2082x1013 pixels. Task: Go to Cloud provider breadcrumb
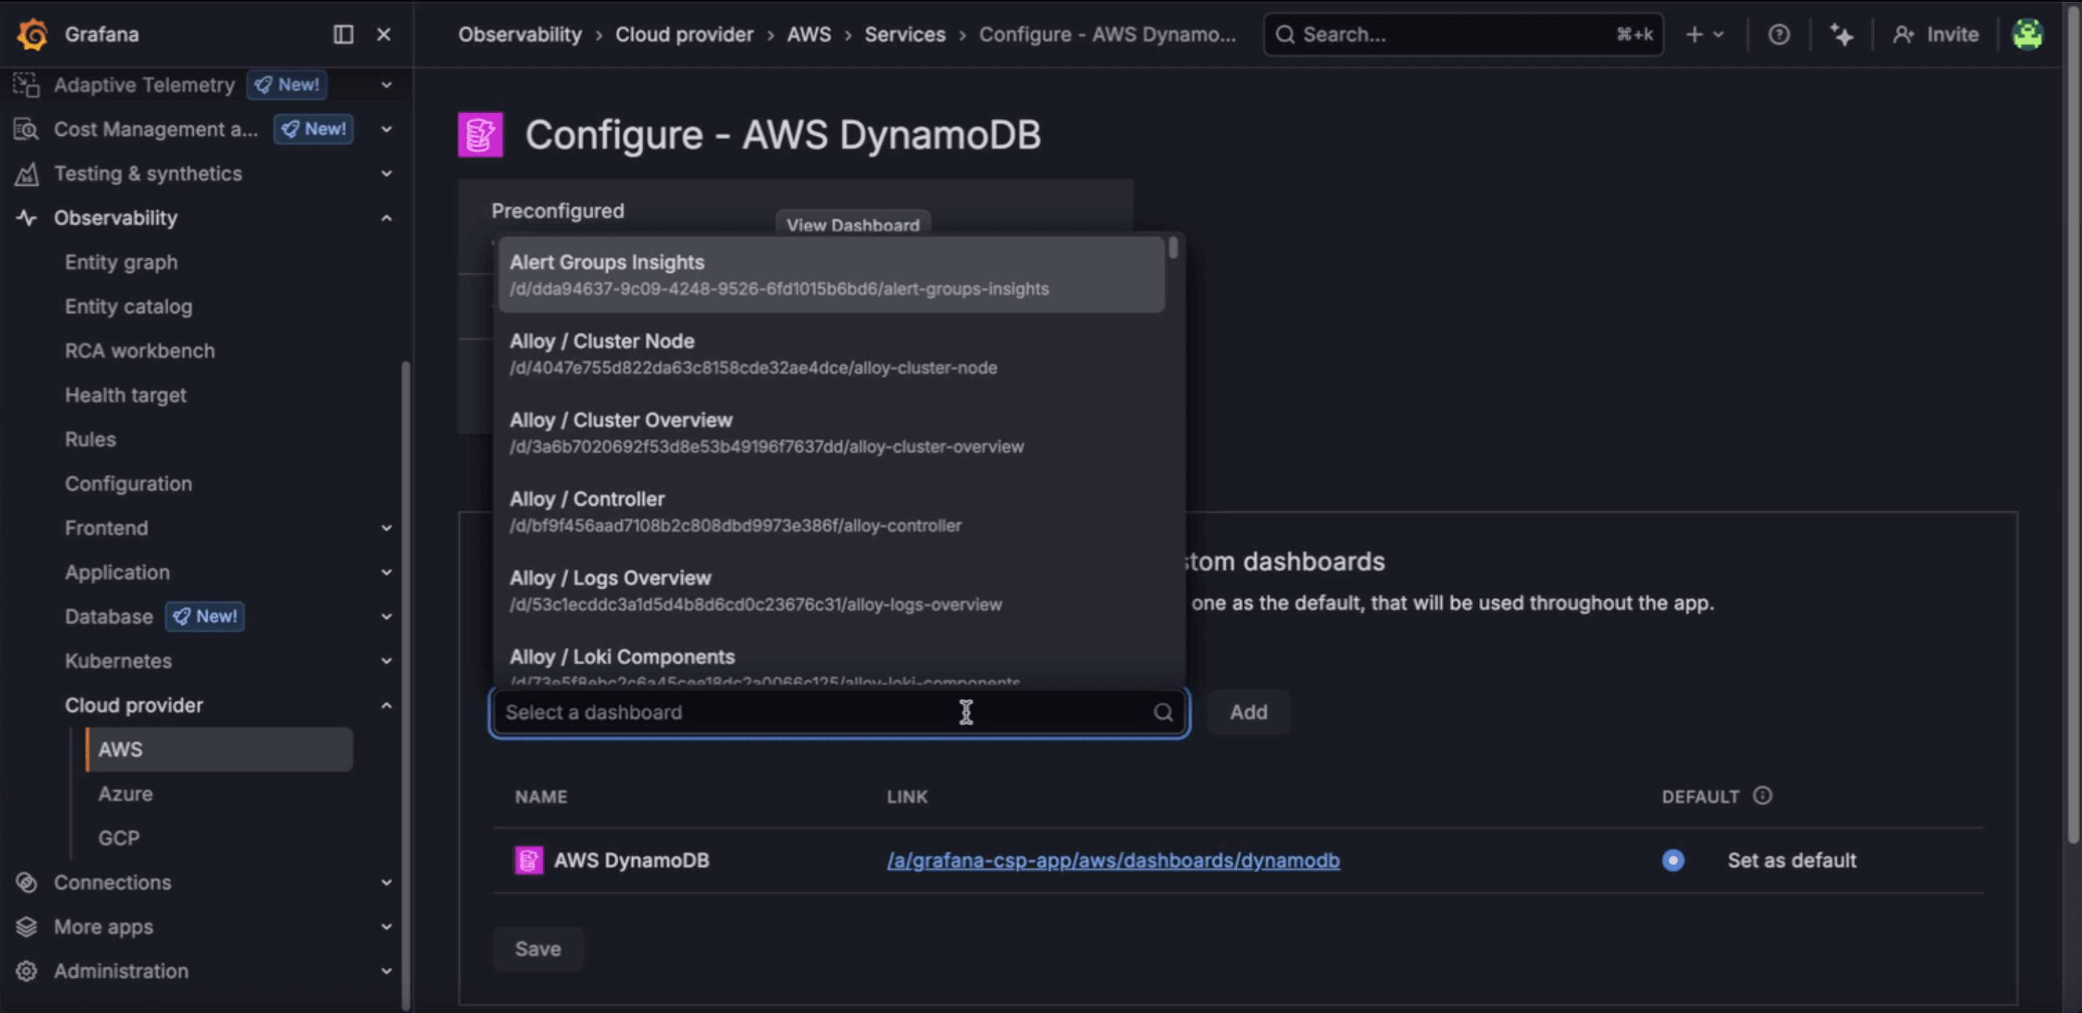685,35
